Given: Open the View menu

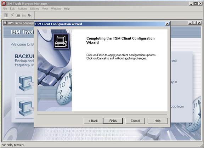Looking at the screenshot, I should click(45, 9).
